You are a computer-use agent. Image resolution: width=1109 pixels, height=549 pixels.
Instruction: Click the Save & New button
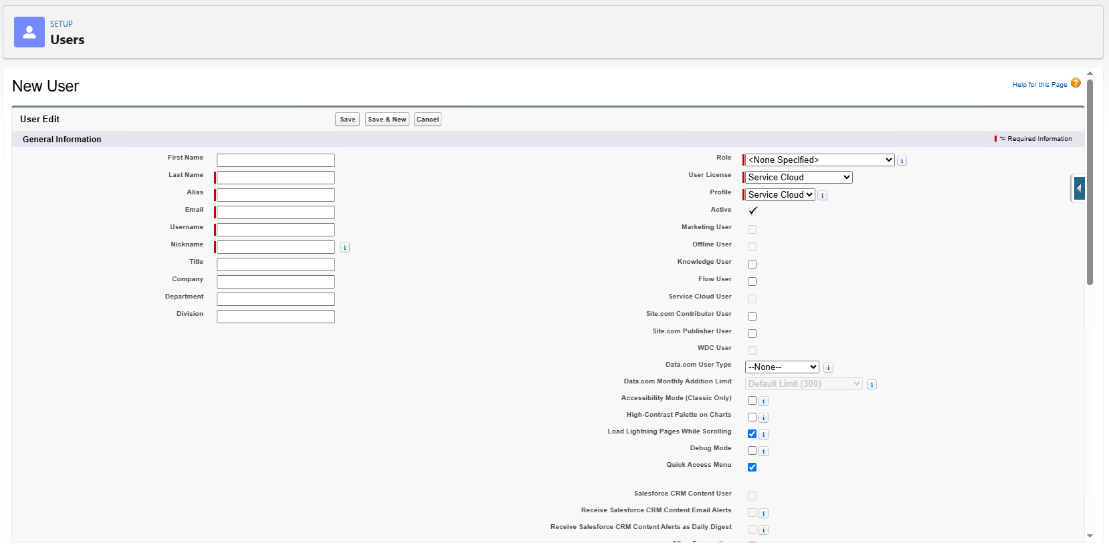(x=387, y=120)
